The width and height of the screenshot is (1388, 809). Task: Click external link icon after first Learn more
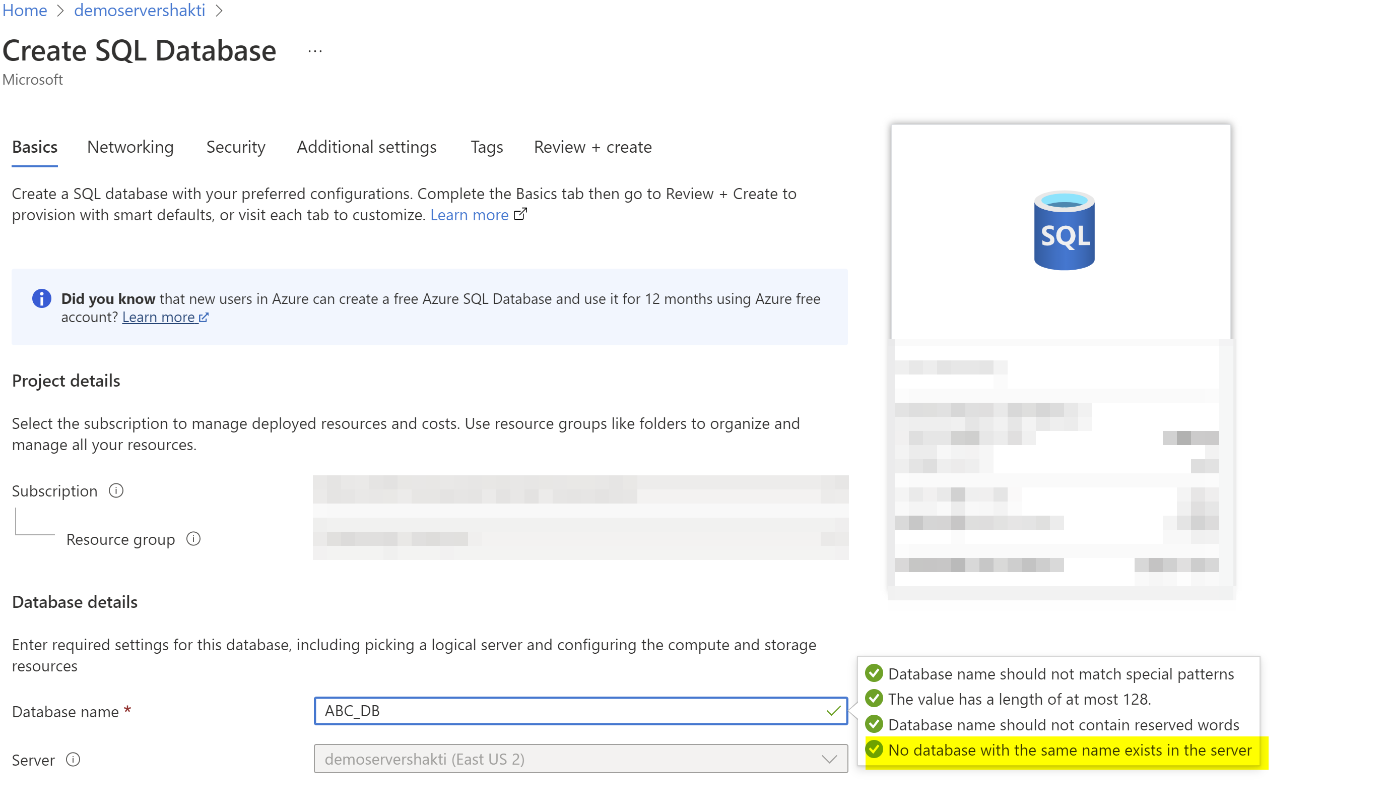[520, 214]
